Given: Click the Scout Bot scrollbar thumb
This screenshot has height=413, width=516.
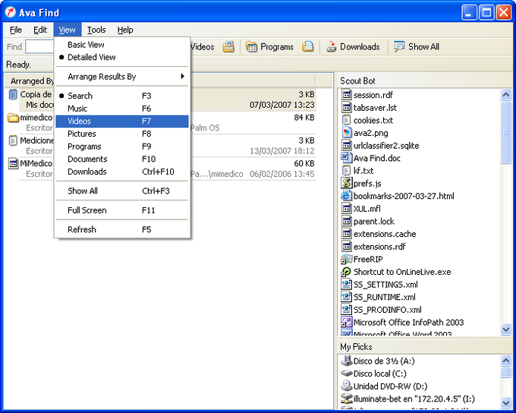Looking at the screenshot, I should tap(505, 132).
